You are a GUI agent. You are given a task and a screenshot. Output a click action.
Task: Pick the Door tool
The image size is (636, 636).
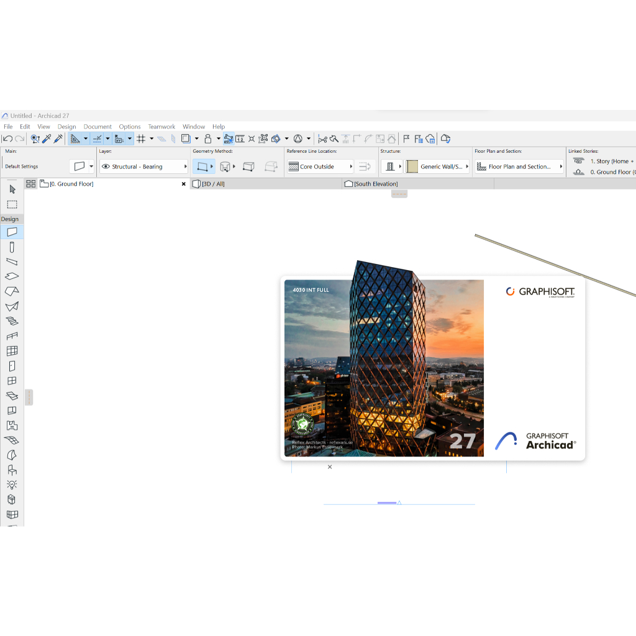point(12,366)
